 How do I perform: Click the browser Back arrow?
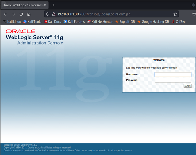pyautogui.click(x=6, y=14)
